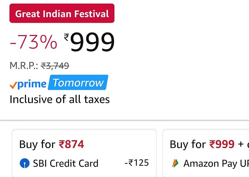Click the blue prime logo text
The width and height of the screenshot is (249, 177).
[32, 84]
